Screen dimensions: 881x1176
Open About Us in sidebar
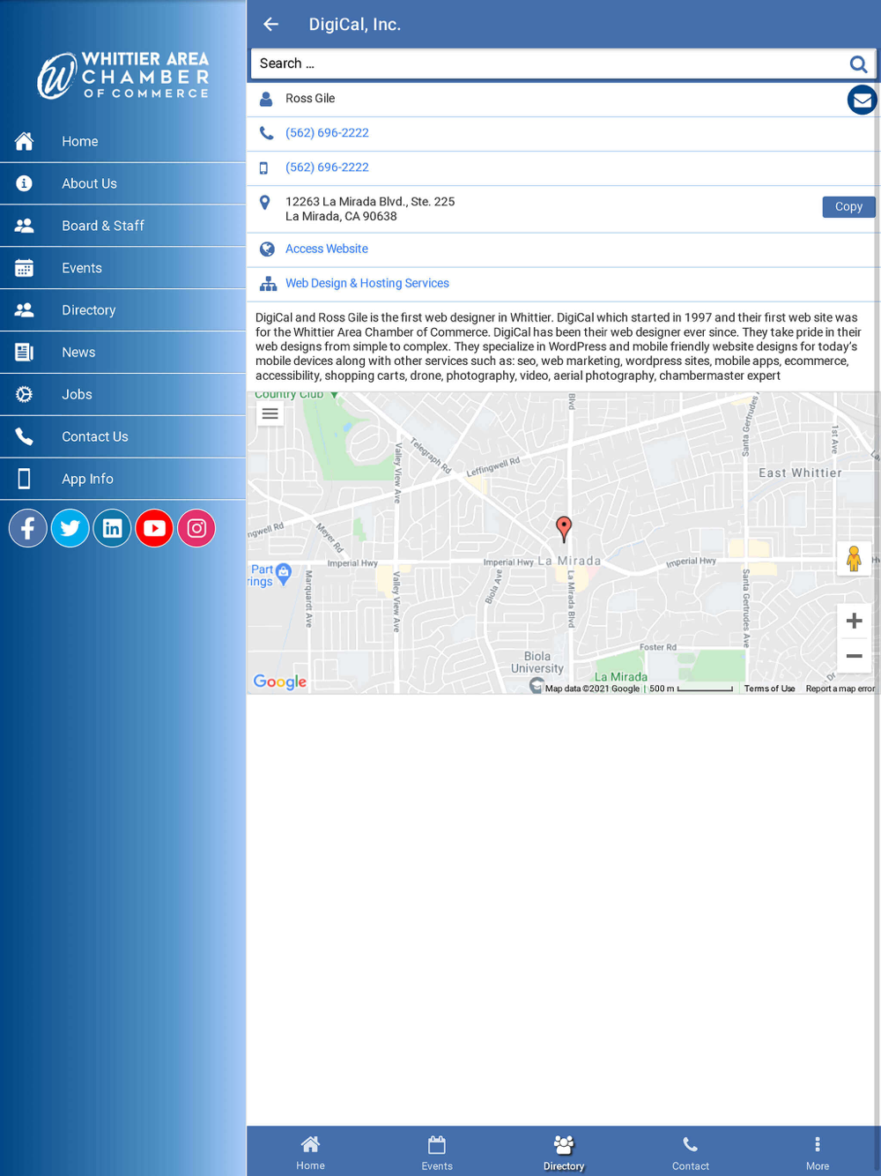pos(123,183)
